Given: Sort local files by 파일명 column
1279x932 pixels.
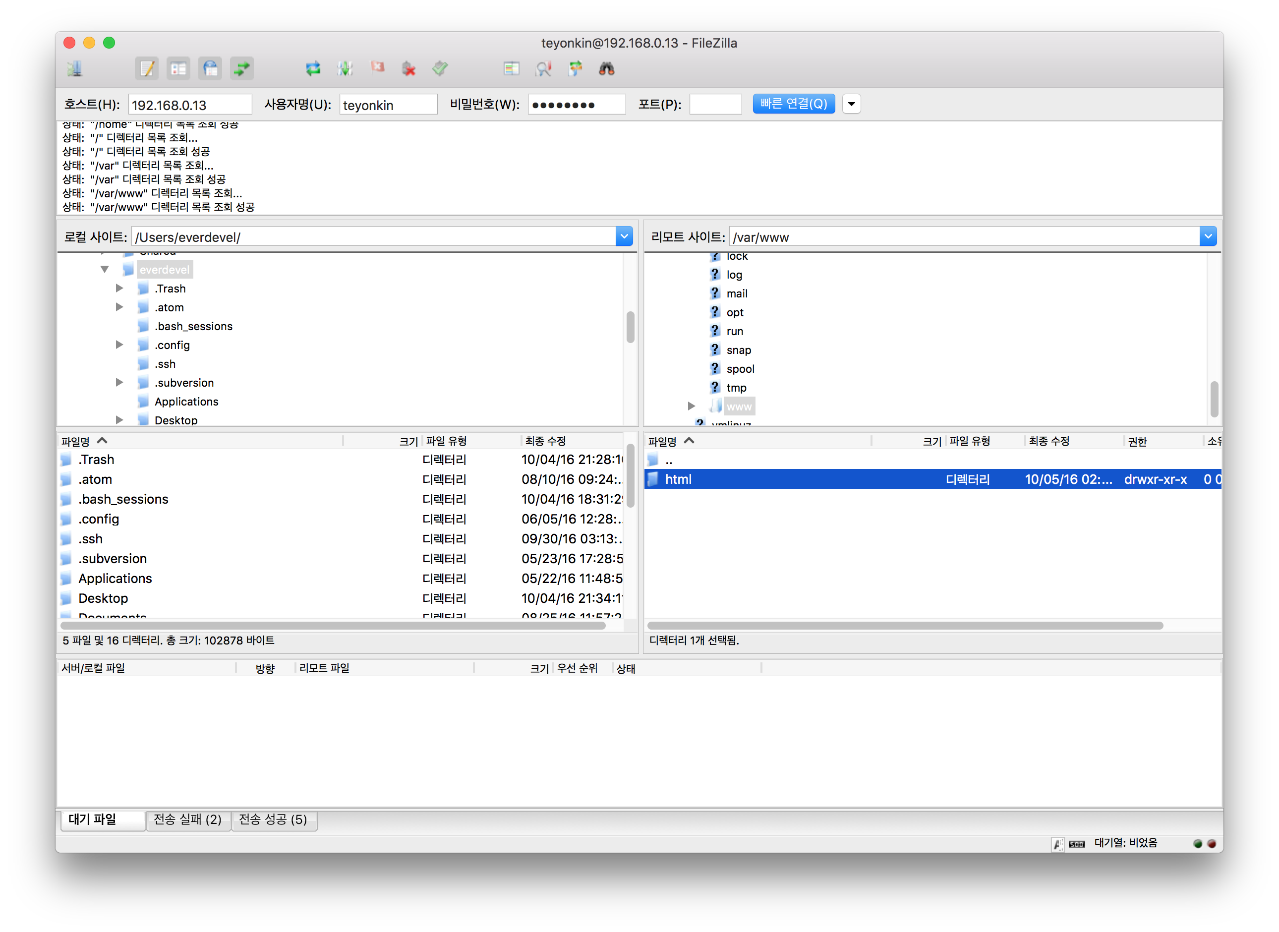Looking at the screenshot, I should click(x=200, y=441).
